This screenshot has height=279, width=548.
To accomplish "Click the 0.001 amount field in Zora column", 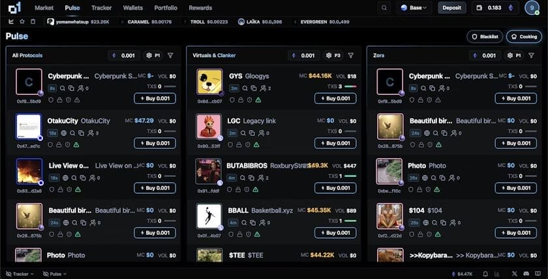I will [485, 55].
